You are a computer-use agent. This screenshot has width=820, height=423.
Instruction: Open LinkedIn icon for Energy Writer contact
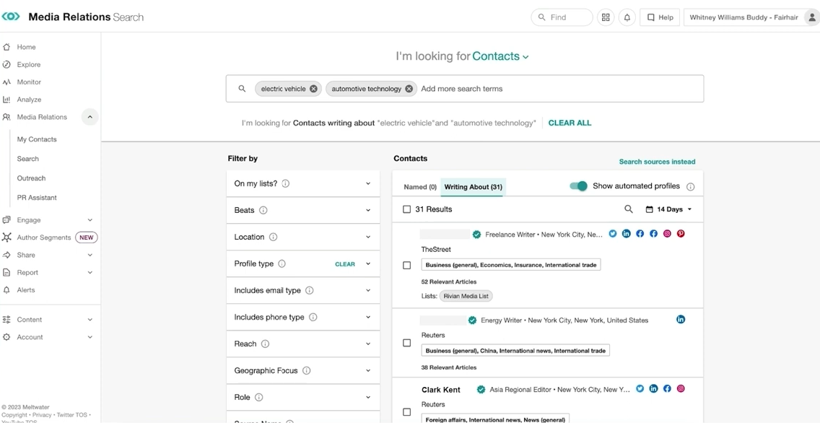[x=681, y=320]
